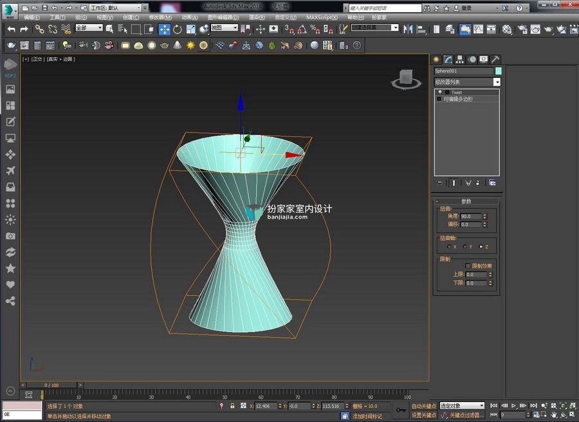This screenshot has width=579, height=422.
Task: Click the 0 / 100 time slider
Action: click(x=51, y=385)
